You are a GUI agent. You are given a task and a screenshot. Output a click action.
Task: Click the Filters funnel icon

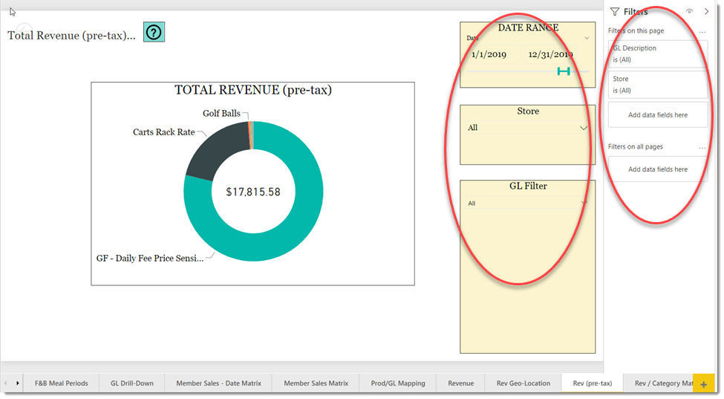tap(615, 12)
